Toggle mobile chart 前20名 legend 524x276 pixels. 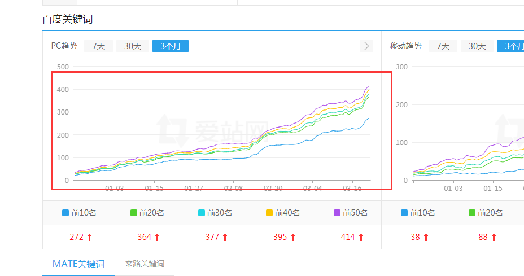[x=486, y=213]
